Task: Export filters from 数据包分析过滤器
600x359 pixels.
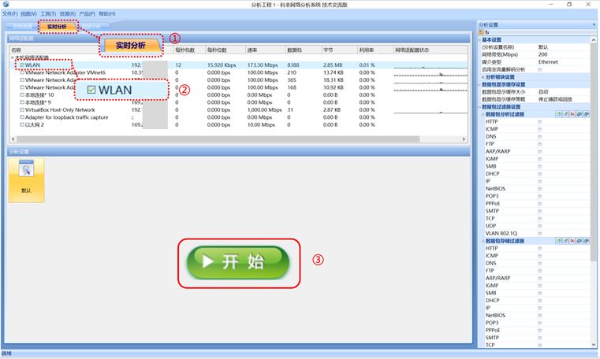Action: [x=587, y=114]
